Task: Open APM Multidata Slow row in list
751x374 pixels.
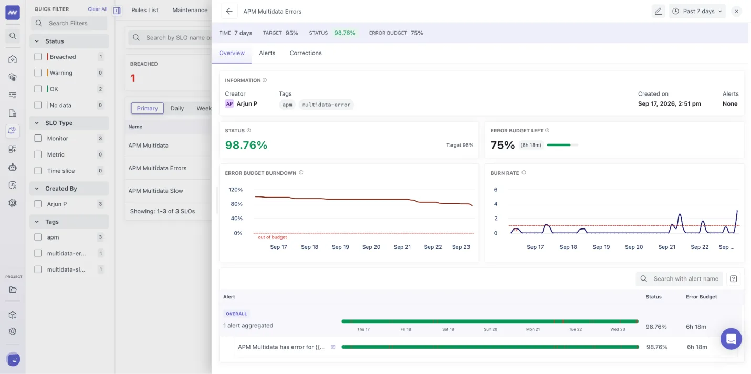Action: pyautogui.click(x=168, y=191)
